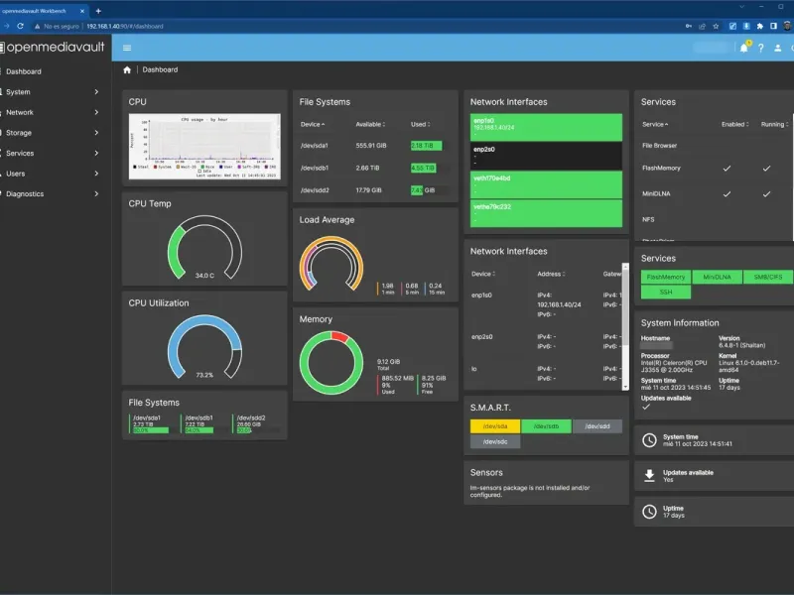This screenshot has width=794, height=595.
Task: Open the user account menu
Action: point(777,48)
